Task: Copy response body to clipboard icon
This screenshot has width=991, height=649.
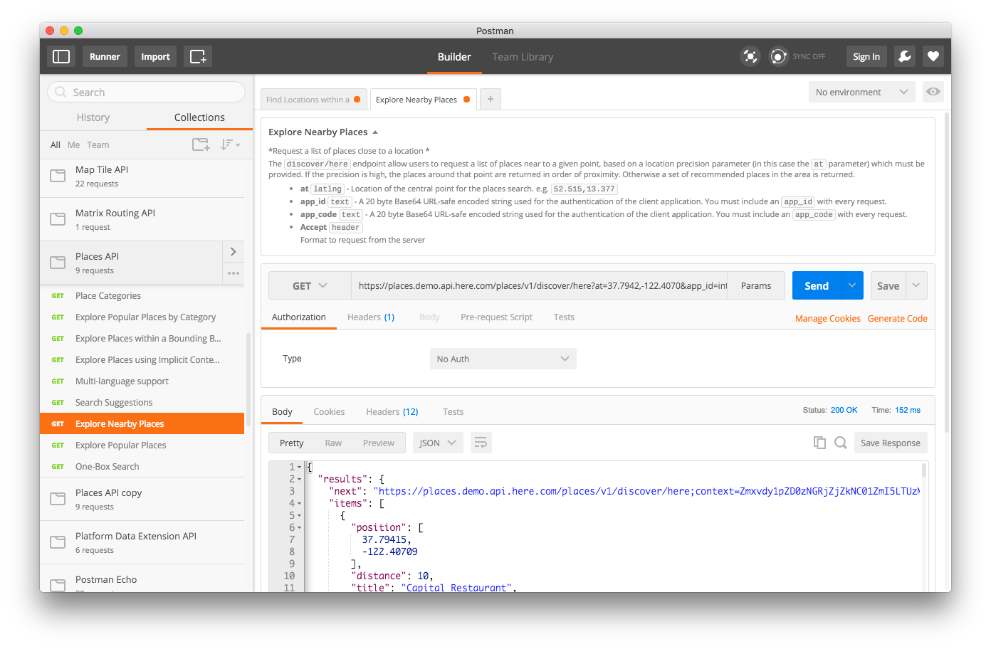Action: point(819,443)
